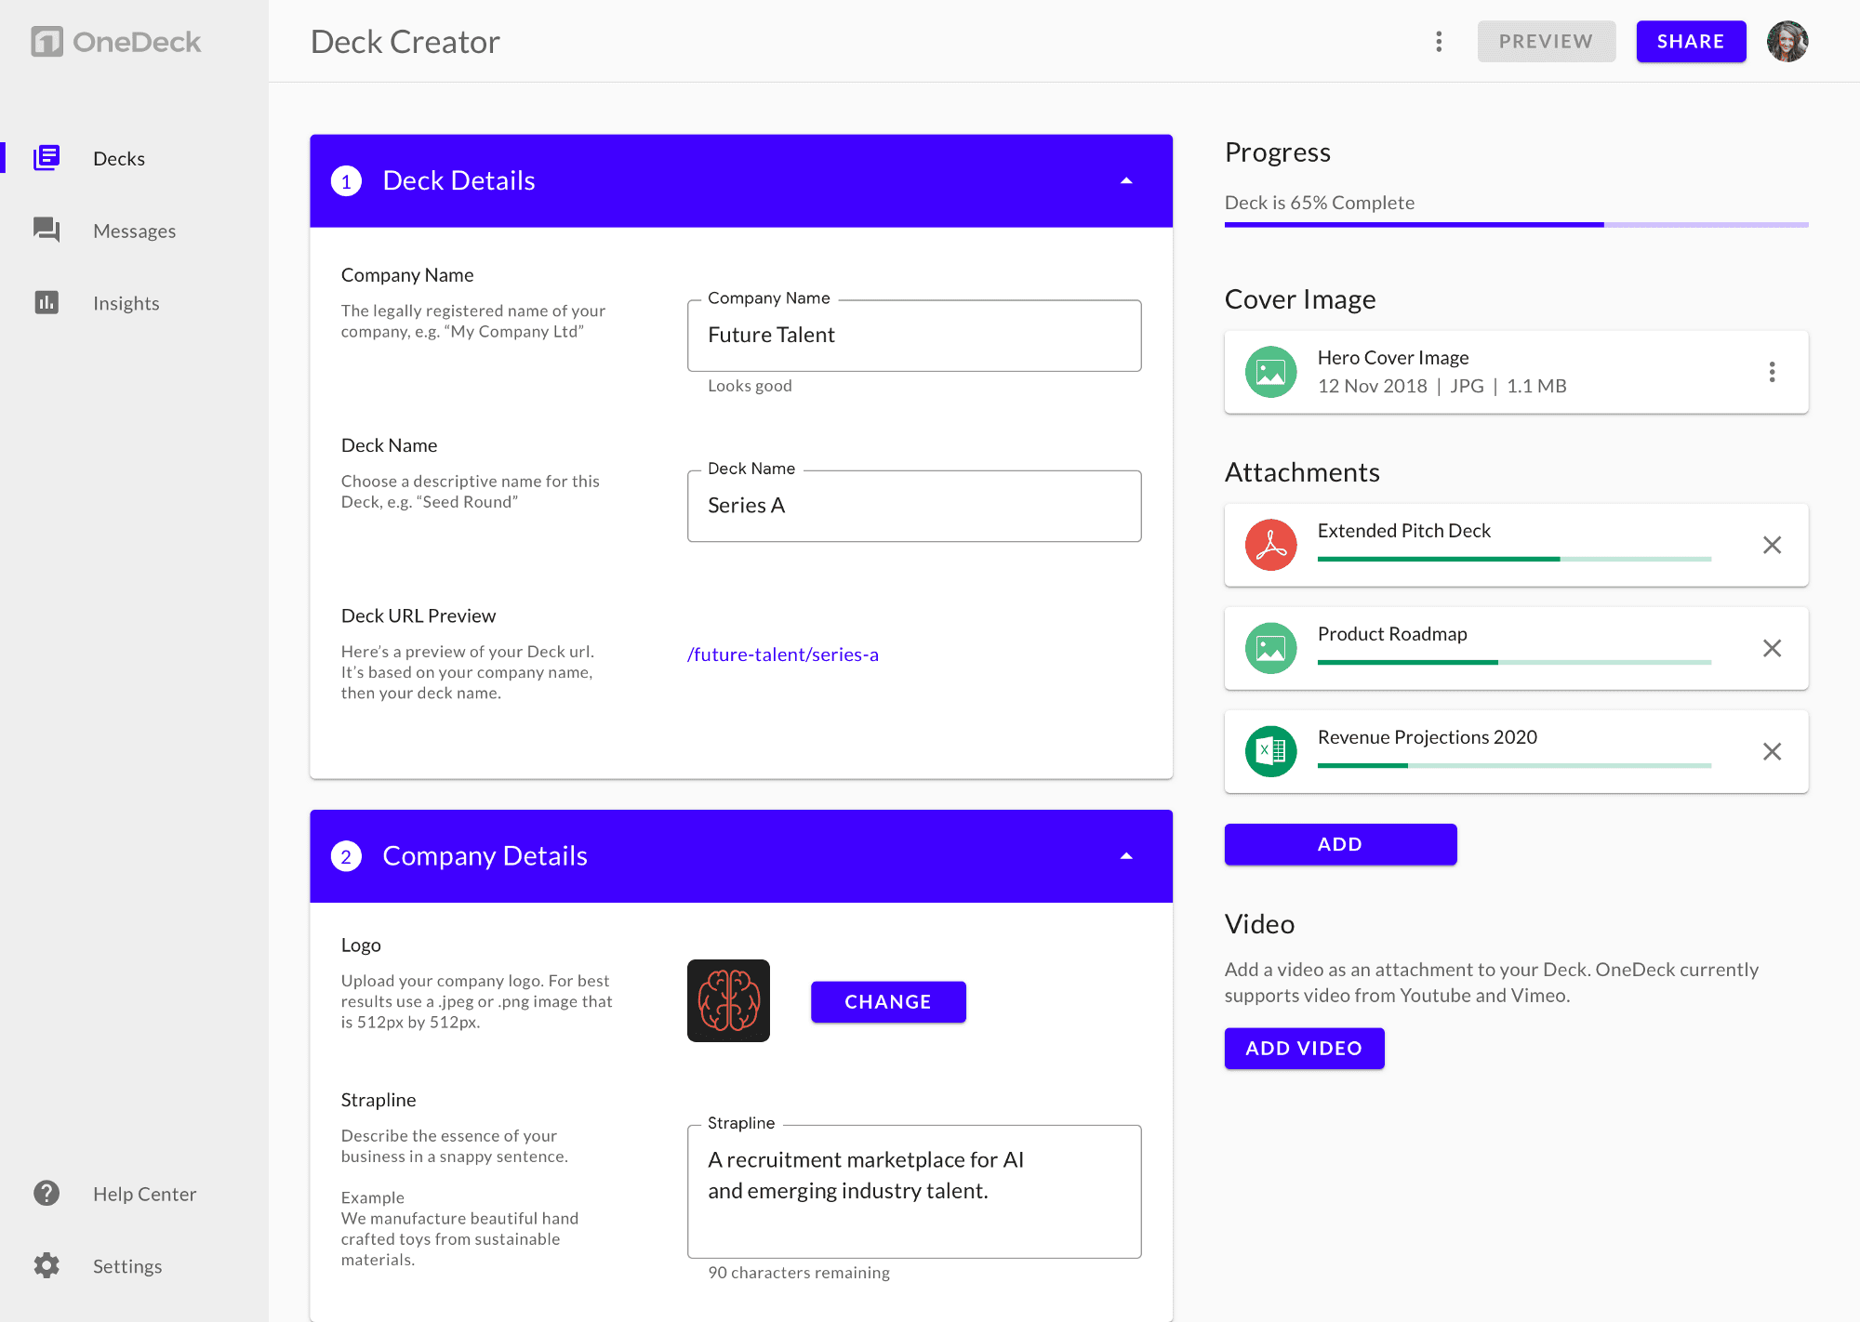Collapse the Company Details section
Screen dimensions: 1860x1322
tap(1126, 856)
